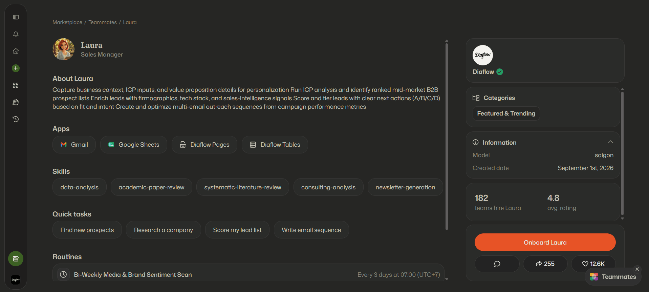Go to home icon in sidebar

click(16, 51)
